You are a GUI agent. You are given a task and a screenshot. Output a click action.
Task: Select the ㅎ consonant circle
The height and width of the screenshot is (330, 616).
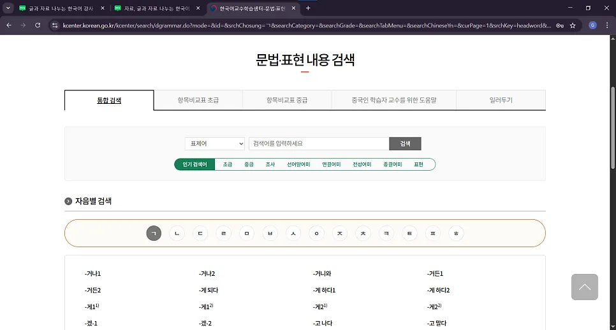[x=456, y=233]
